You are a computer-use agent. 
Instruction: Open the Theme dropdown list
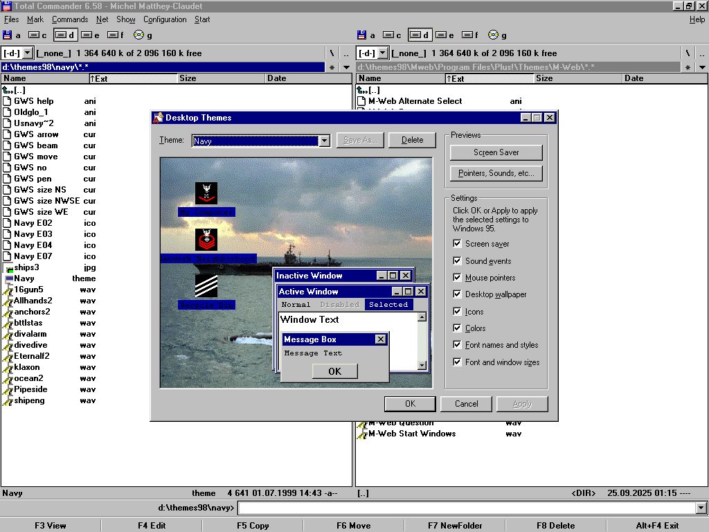click(324, 141)
